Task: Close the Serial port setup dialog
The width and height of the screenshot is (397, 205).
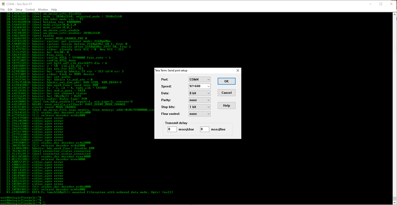Action: pyautogui.click(x=238, y=70)
